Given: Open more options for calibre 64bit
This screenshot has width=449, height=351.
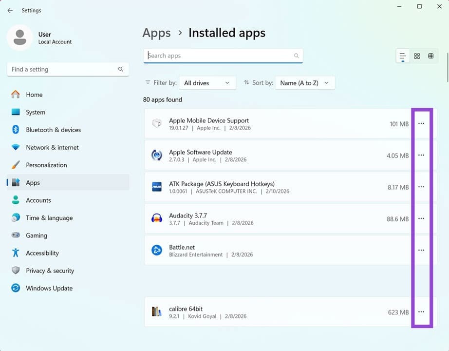Looking at the screenshot, I should tap(421, 312).
